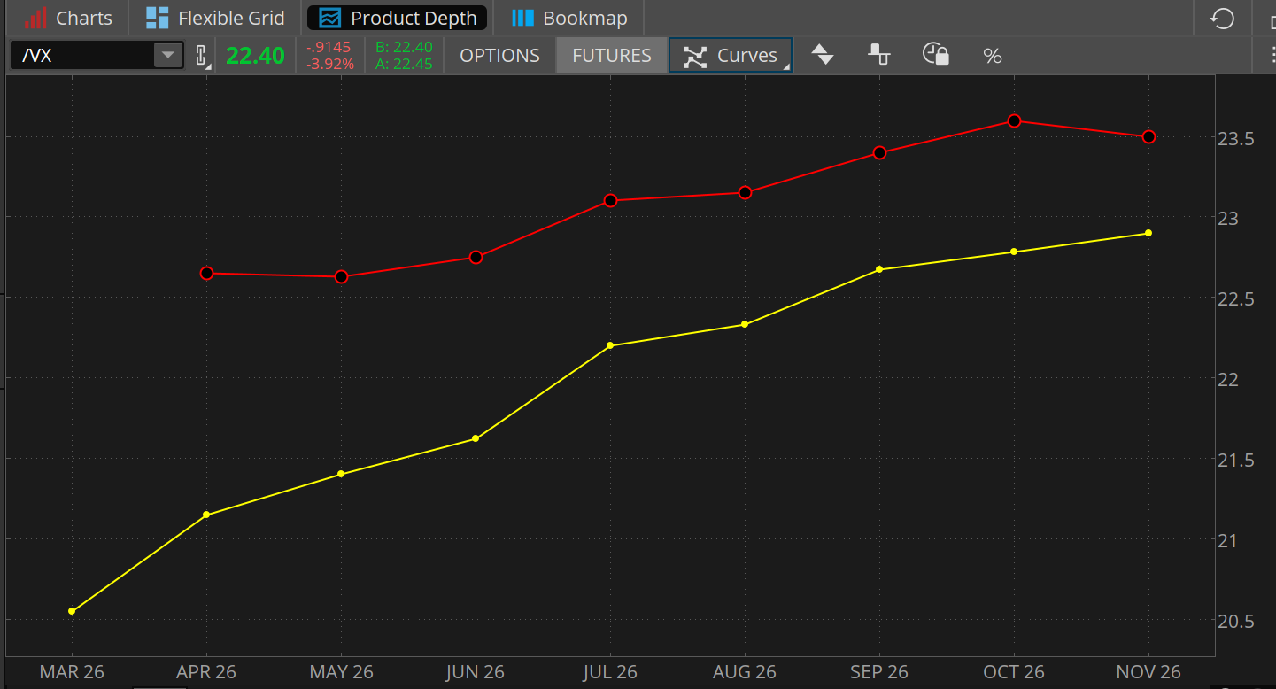Click the crosshair cursor tool icon
The height and width of the screenshot is (689, 1276).
878,55
